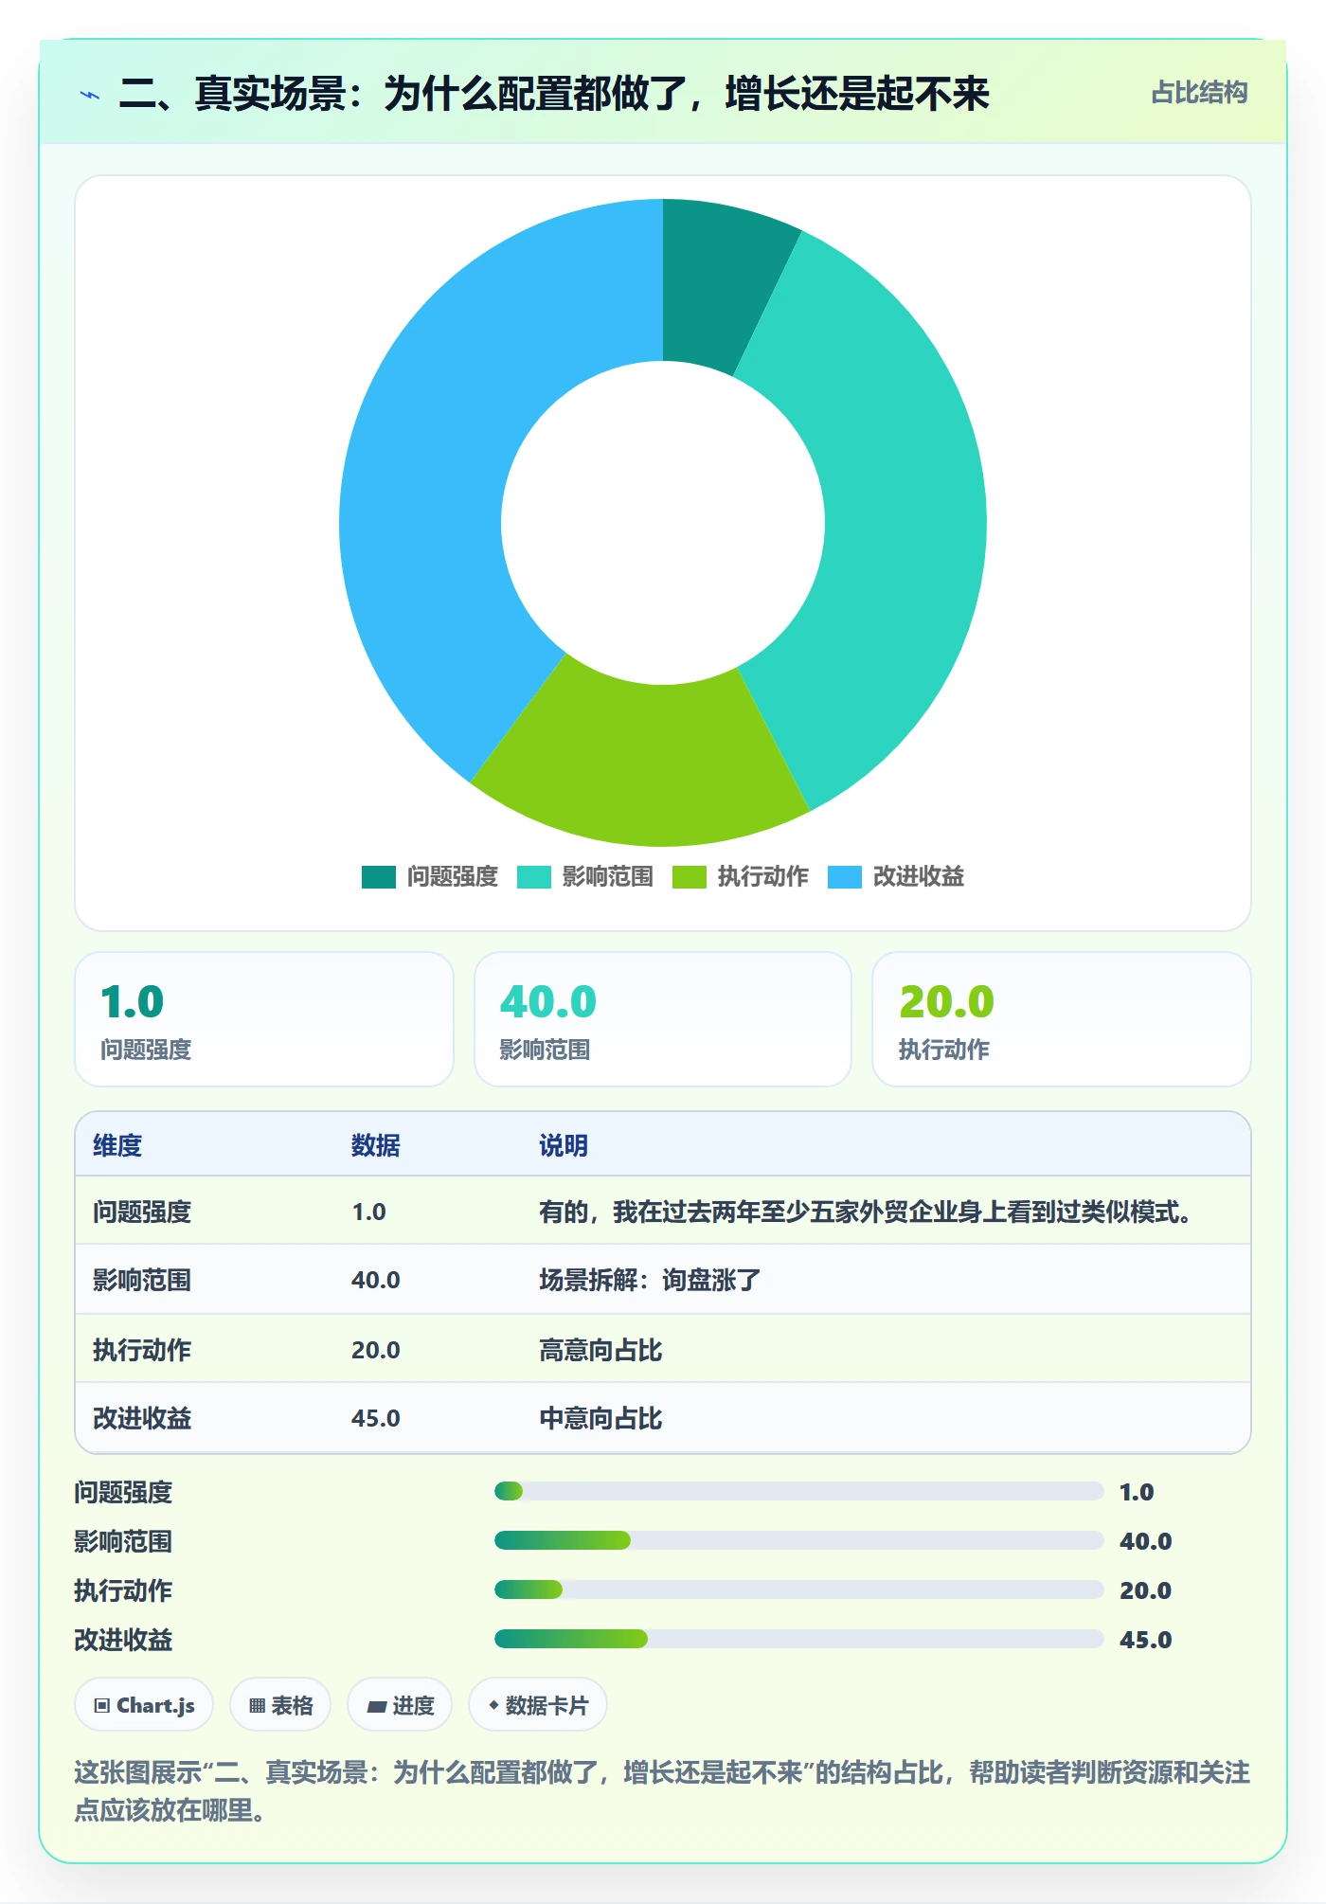The image size is (1326, 1904).
Task: Click the 数据卡片 tag chip
Action: point(538,1705)
